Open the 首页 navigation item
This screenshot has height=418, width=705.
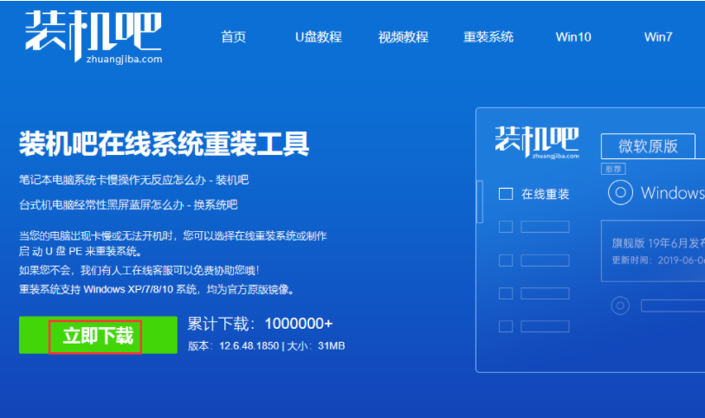[x=233, y=37]
